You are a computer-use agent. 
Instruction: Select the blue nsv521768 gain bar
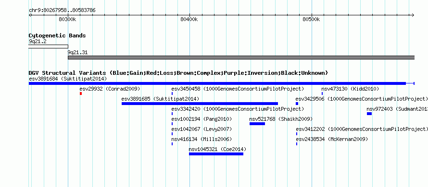click(x=257, y=124)
